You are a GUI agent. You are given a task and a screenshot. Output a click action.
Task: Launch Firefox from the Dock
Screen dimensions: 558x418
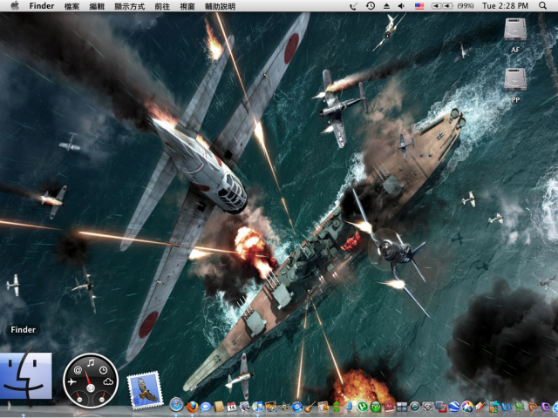[193, 407]
